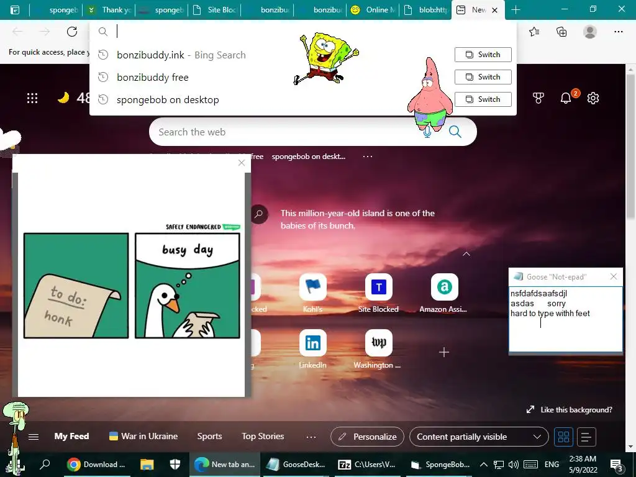
Task: Open the feed hamburger menu
Action: [x=34, y=437]
